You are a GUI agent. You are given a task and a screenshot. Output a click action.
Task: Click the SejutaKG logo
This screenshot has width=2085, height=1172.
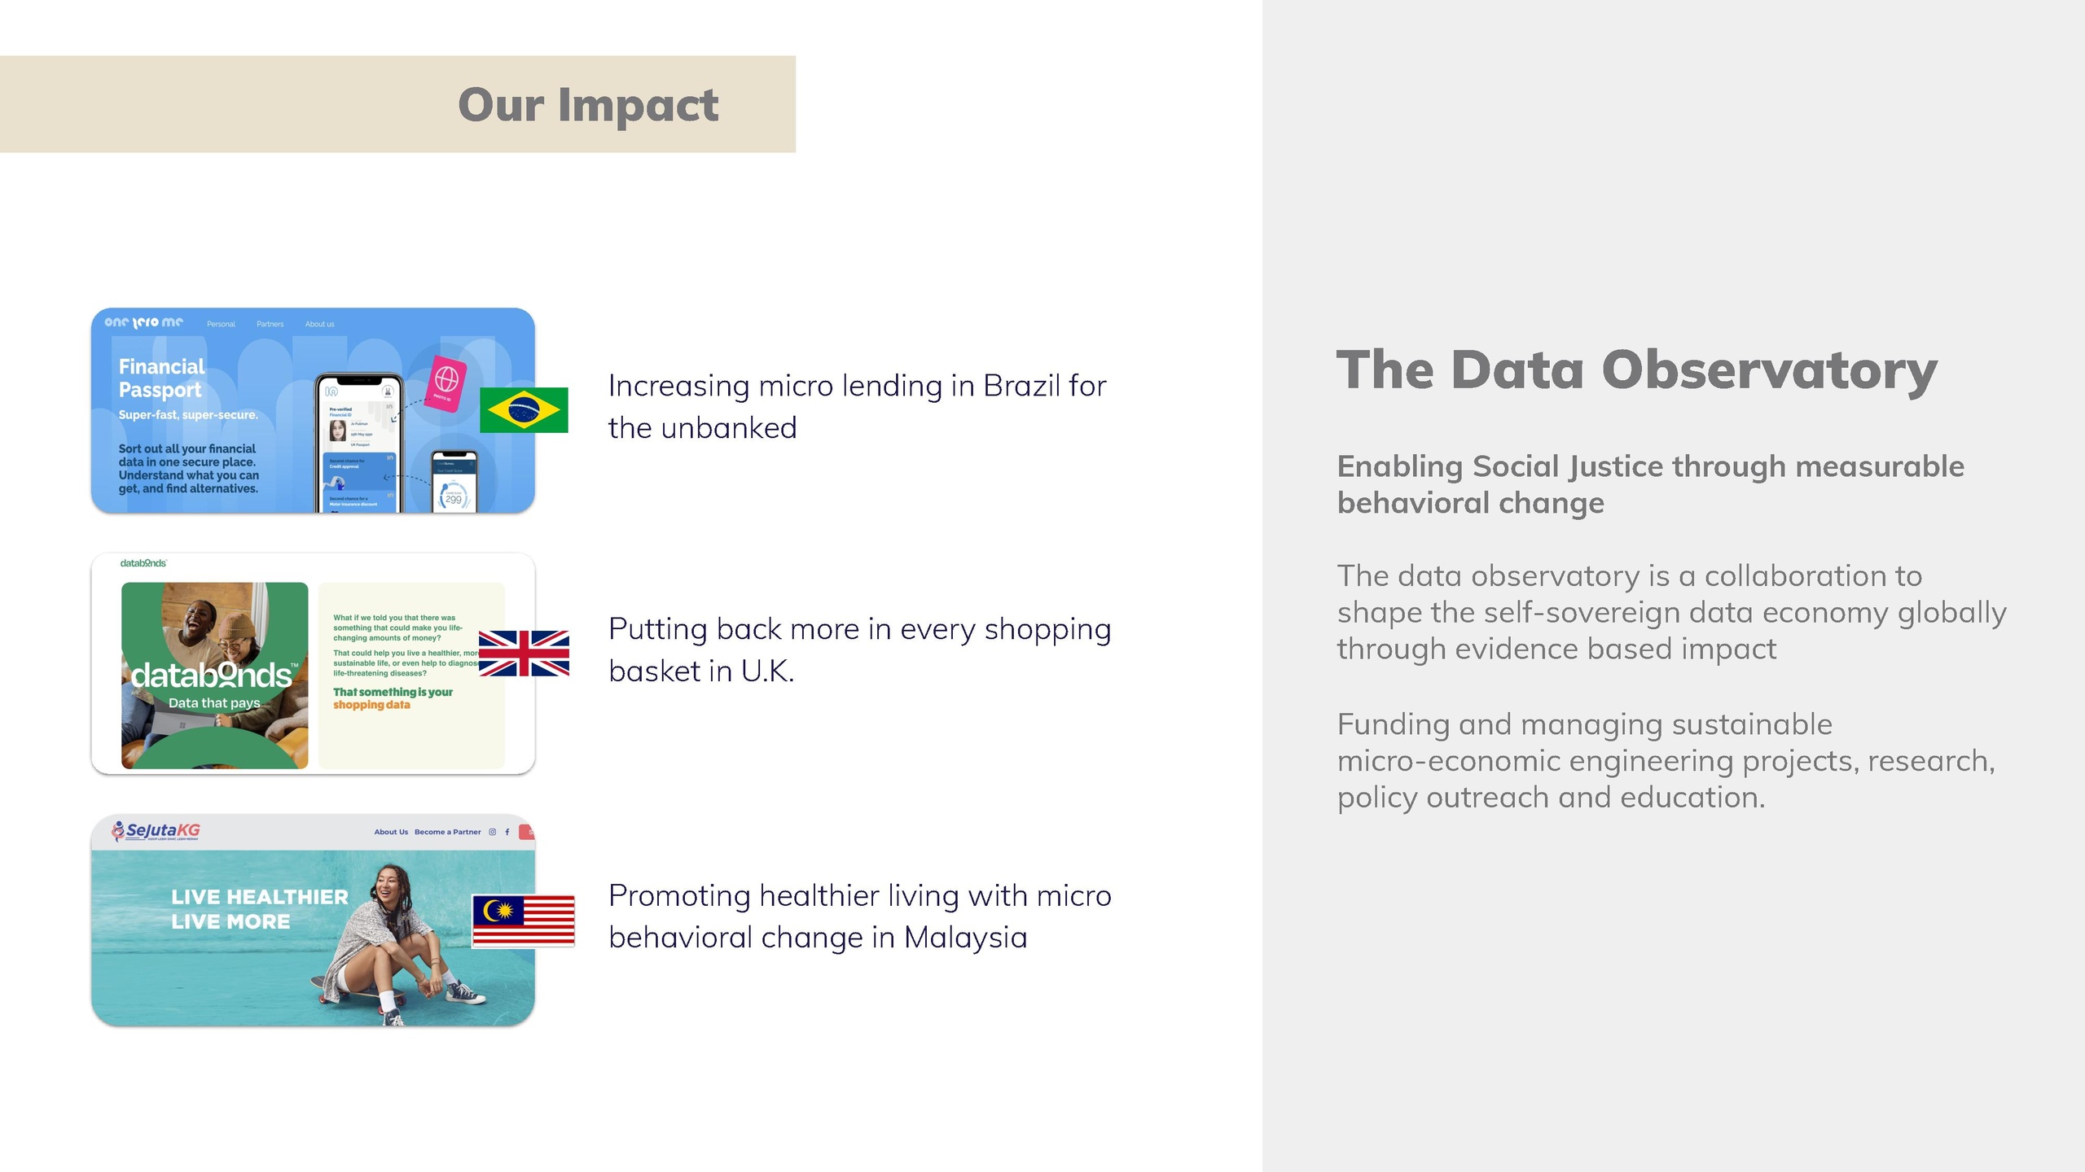point(156,830)
